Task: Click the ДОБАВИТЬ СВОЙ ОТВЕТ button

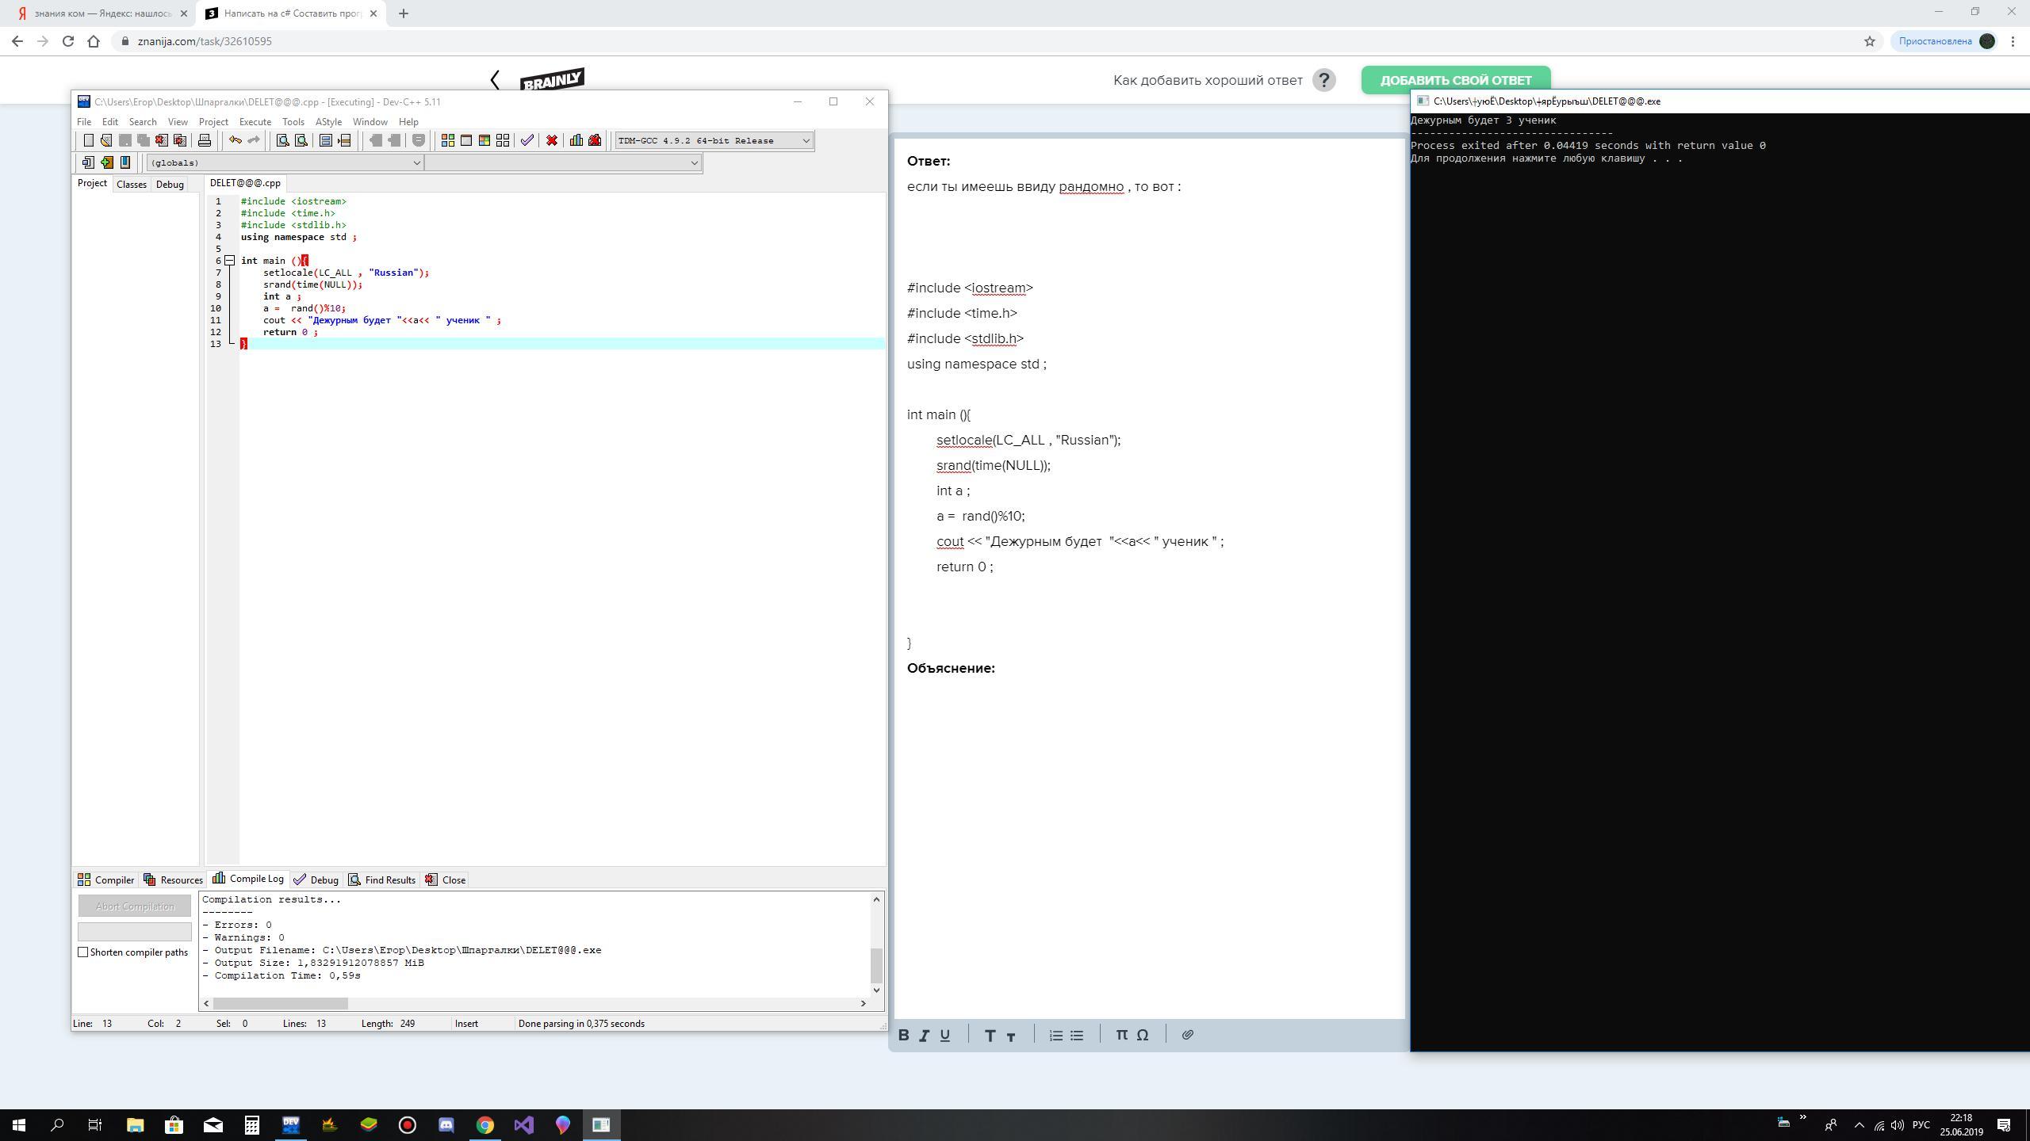Action: [1455, 80]
